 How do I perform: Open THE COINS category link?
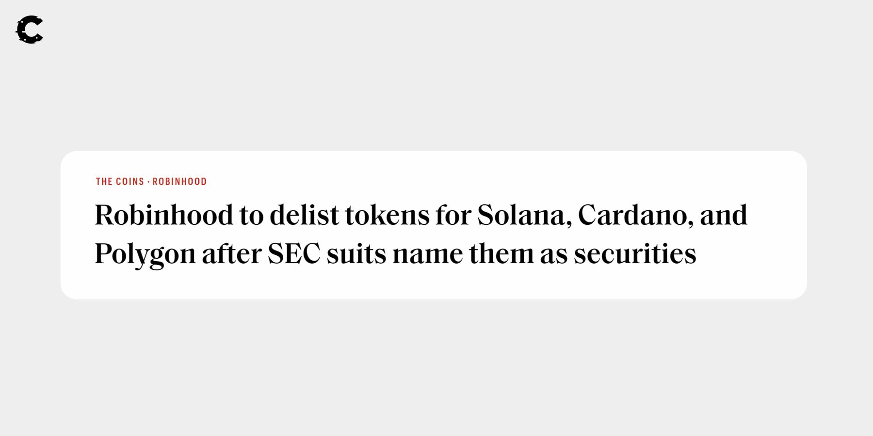[x=120, y=182]
